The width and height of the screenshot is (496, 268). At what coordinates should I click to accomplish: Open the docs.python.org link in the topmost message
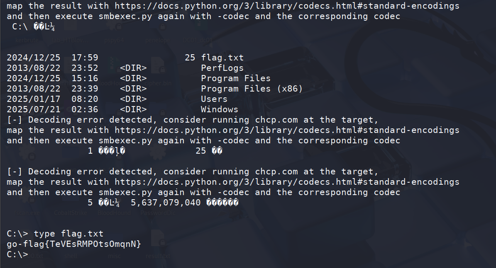(287, 6)
